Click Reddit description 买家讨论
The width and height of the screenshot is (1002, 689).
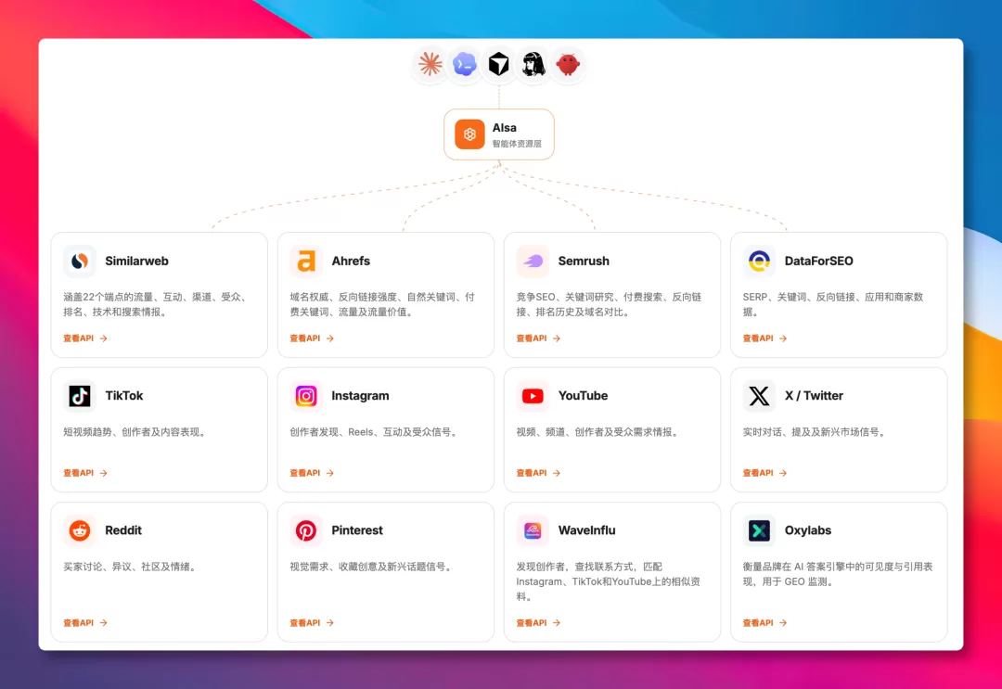tap(131, 567)
